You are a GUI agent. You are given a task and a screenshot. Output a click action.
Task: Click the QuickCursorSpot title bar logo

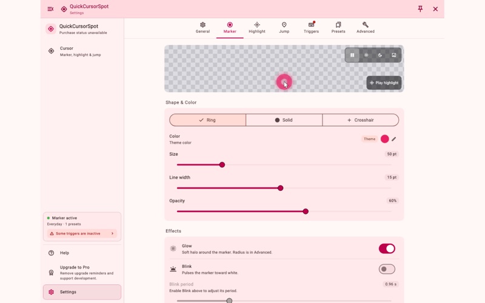point(64,9)
